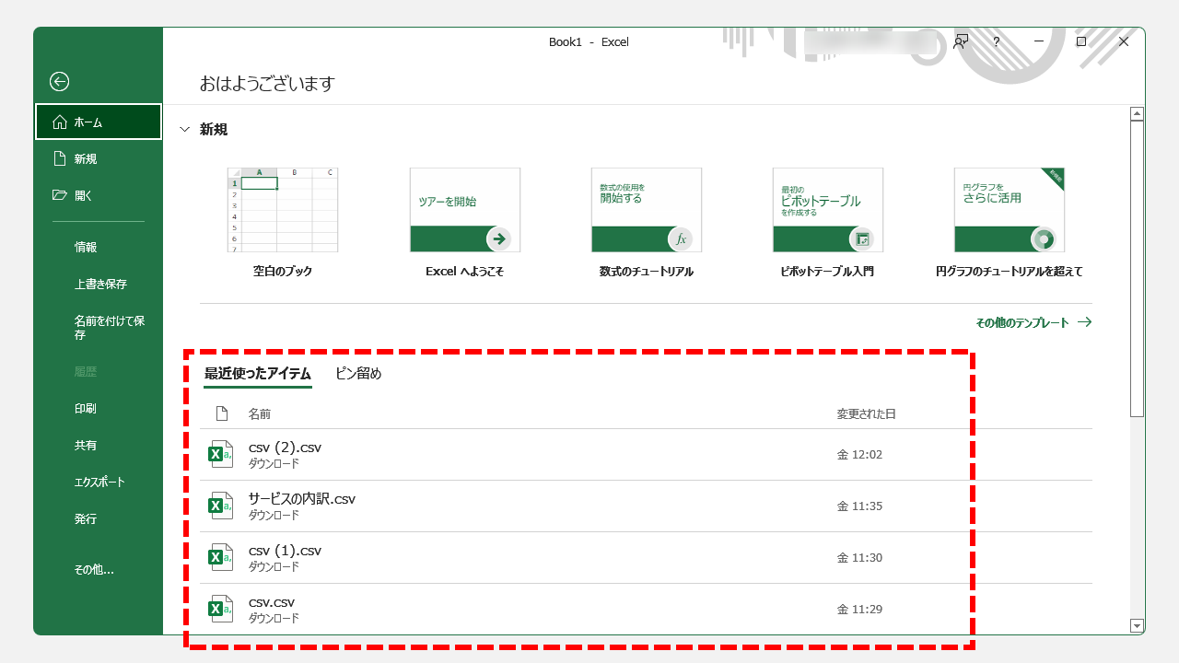Switch to the ピン留め tab
This screenshot has width=1179, height=663.
coord(359,374)
